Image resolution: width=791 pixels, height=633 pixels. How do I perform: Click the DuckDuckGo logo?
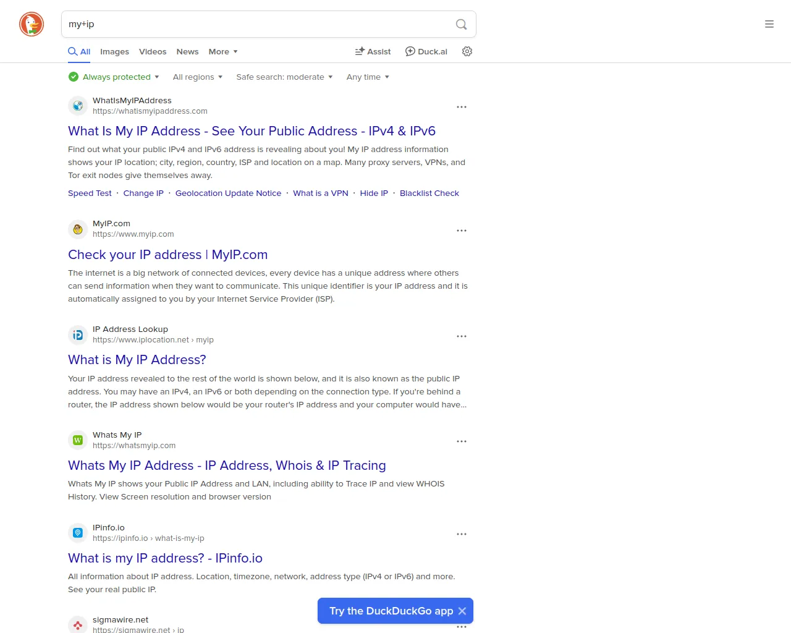(x=32, y=24)
